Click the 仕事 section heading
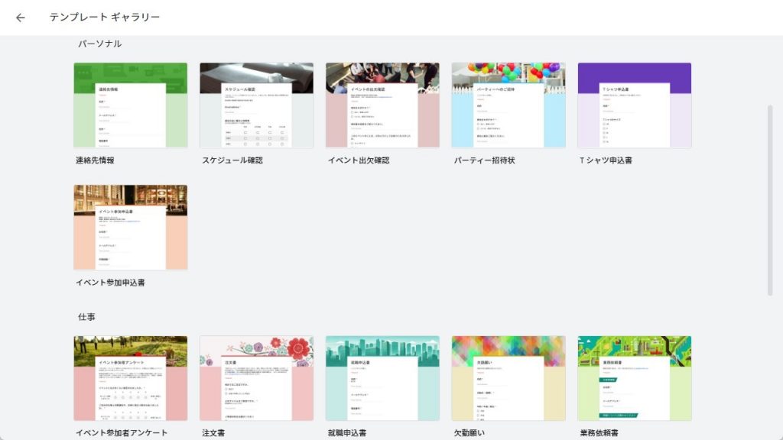783x440 pixels. pyautogui.click(x=86, y=317)
